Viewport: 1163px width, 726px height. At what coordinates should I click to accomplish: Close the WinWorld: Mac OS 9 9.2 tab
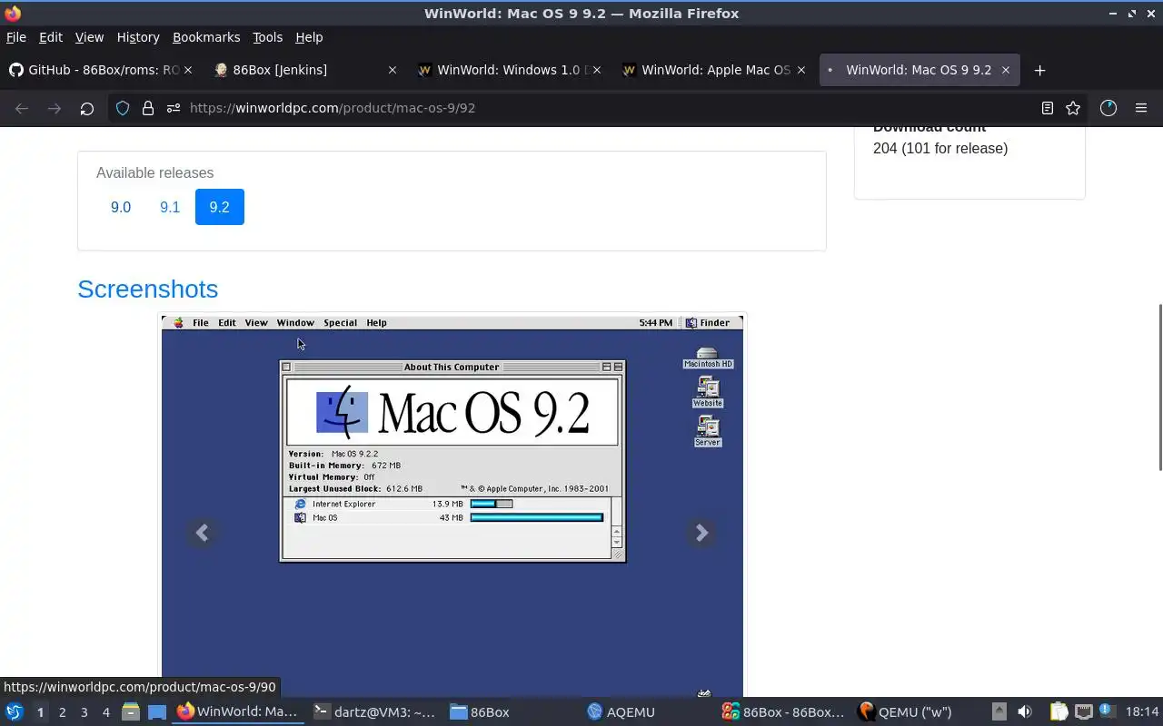coord(1006,70)
